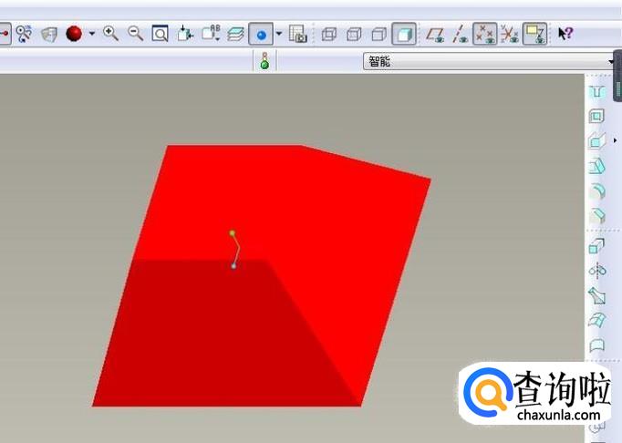Click the dark grip handle at the right edge
The width and height of the screenshot is (622, 443).
[617, 76]
